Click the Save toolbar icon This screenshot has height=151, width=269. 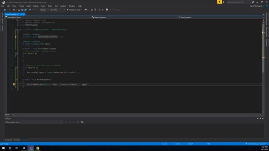tap(22, 10)
